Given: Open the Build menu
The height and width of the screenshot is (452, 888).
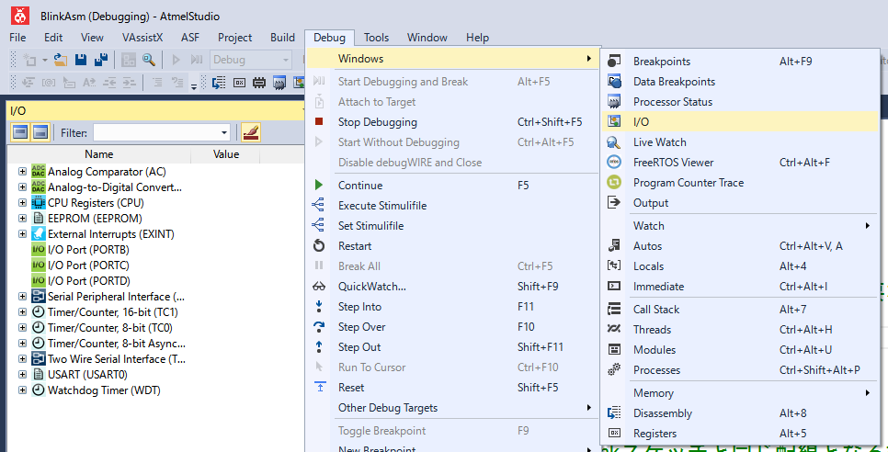Looking at the screenshot, I should click(282, 38).
